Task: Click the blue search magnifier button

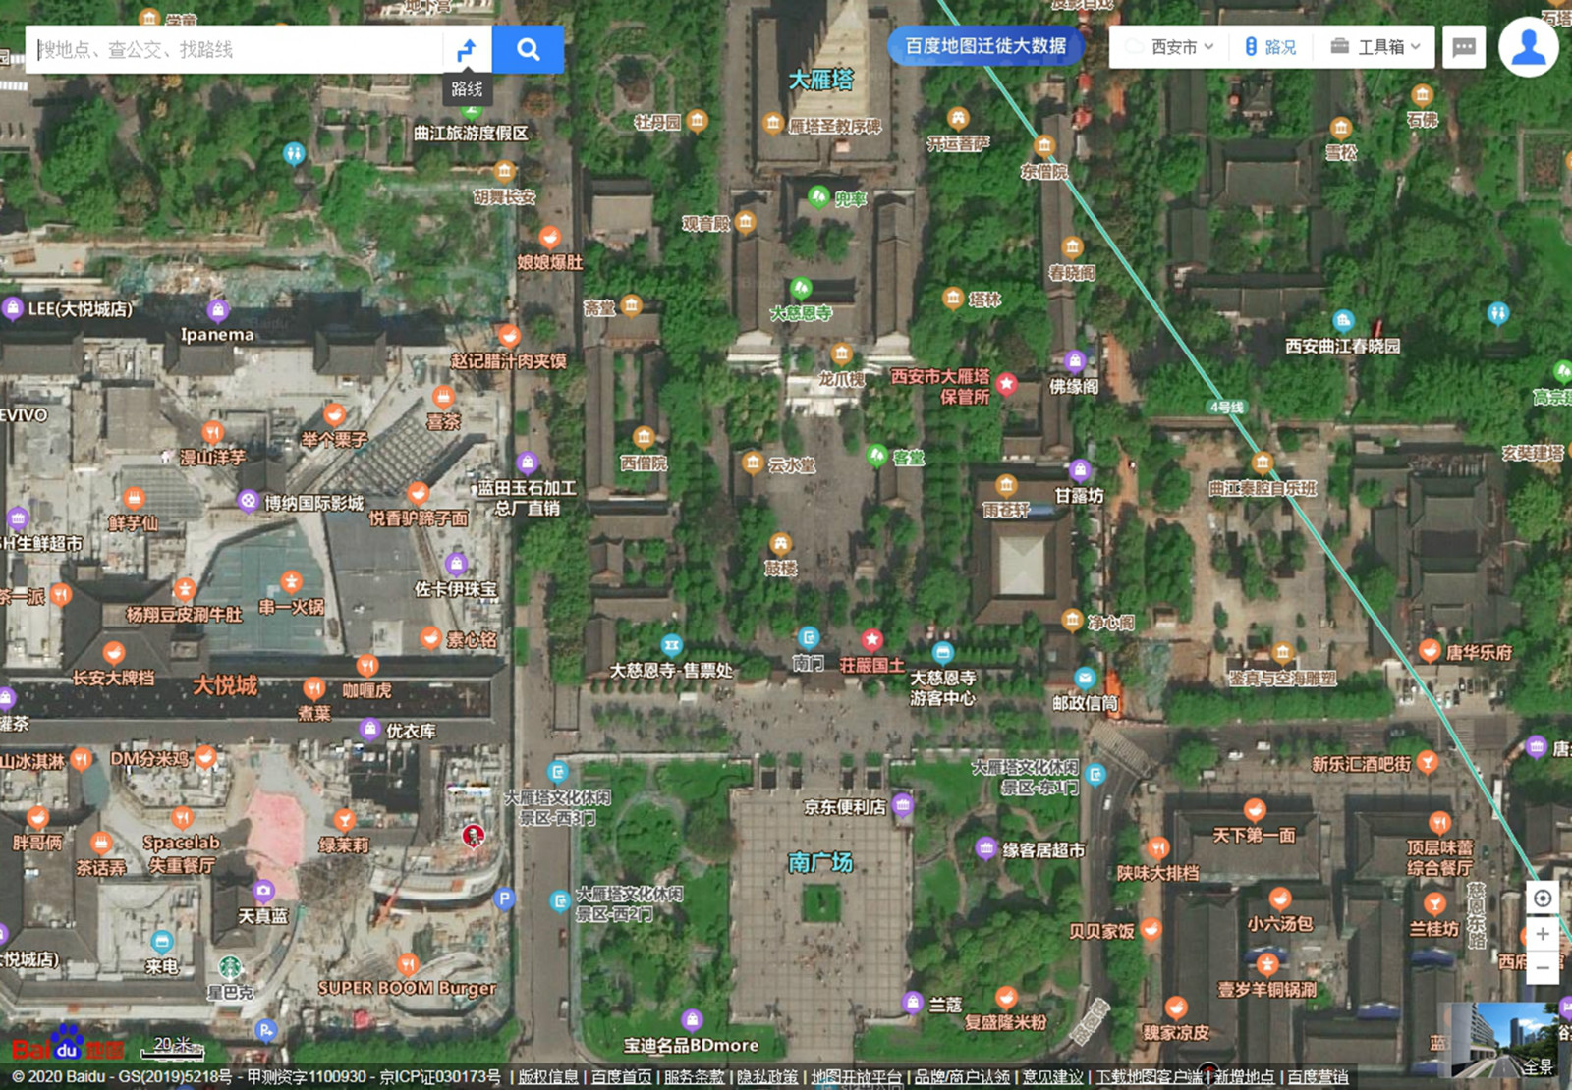Action: coord(528,49)
